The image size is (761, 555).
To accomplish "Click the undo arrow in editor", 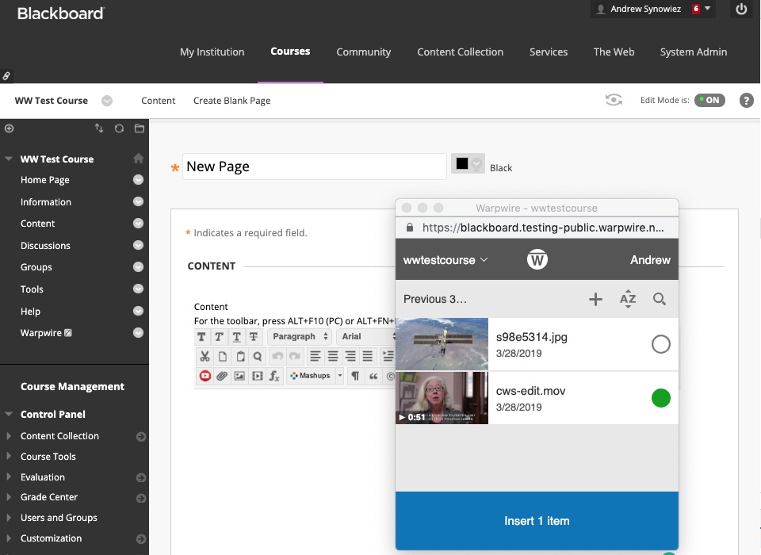I will (x=277, y=357).
